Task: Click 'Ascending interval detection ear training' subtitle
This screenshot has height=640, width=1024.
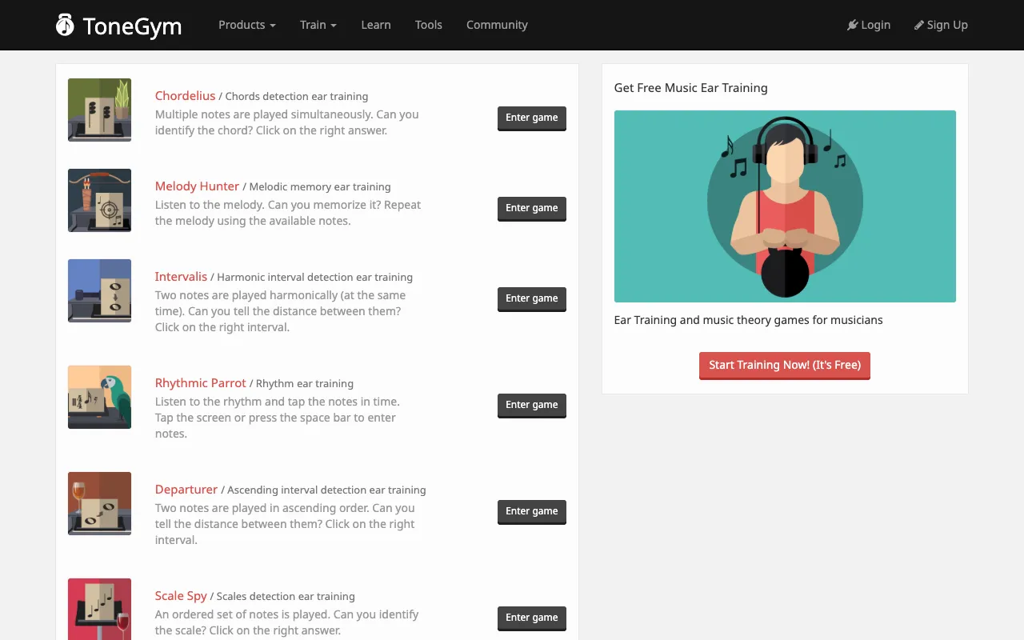Action: 326,490
